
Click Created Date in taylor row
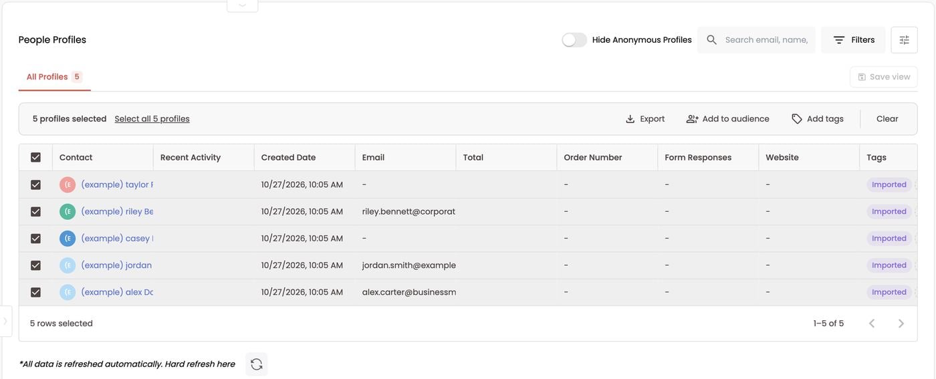[x=302, y=184]
